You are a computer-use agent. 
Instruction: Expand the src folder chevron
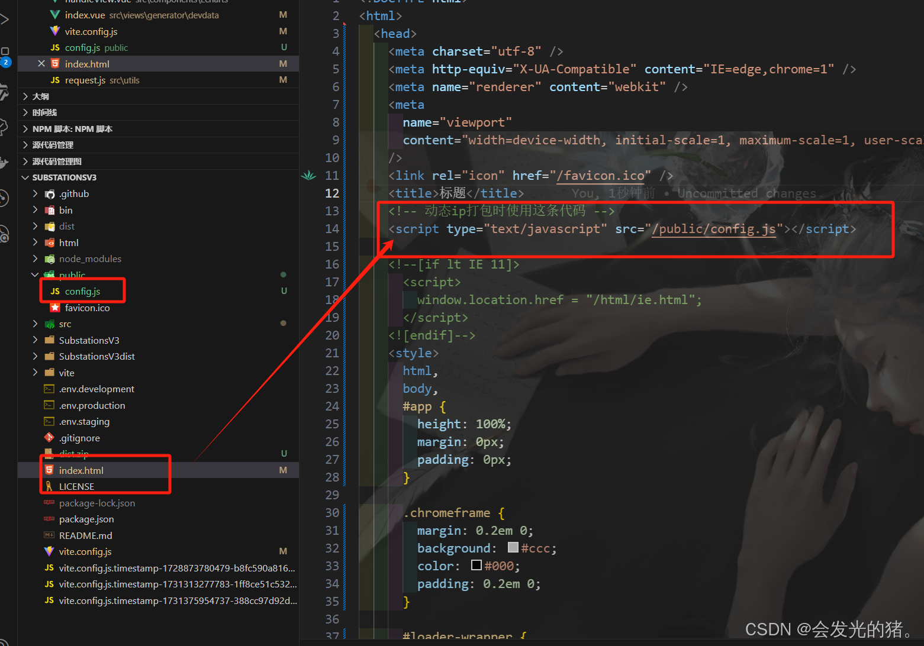35,324
